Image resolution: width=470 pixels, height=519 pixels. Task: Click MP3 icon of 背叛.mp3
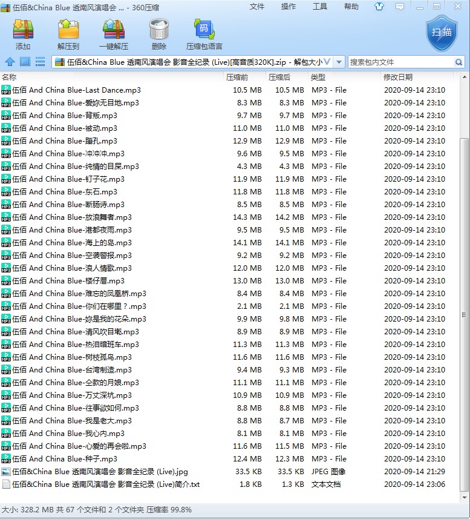pyautogui.click(x=6, y=116)
